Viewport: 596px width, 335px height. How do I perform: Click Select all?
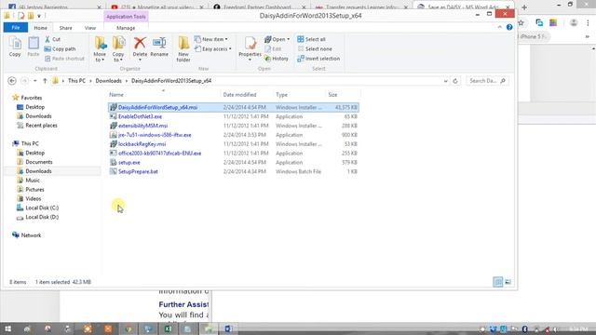[x=311, y=39]
